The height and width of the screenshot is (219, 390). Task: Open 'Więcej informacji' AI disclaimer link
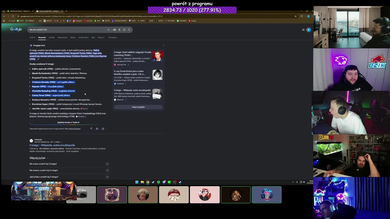75,129
